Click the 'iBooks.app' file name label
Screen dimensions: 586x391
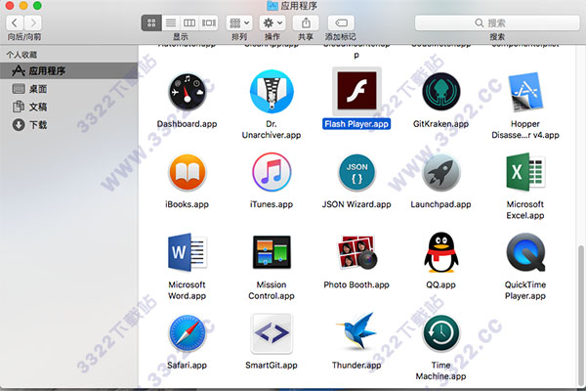[187, 204]
